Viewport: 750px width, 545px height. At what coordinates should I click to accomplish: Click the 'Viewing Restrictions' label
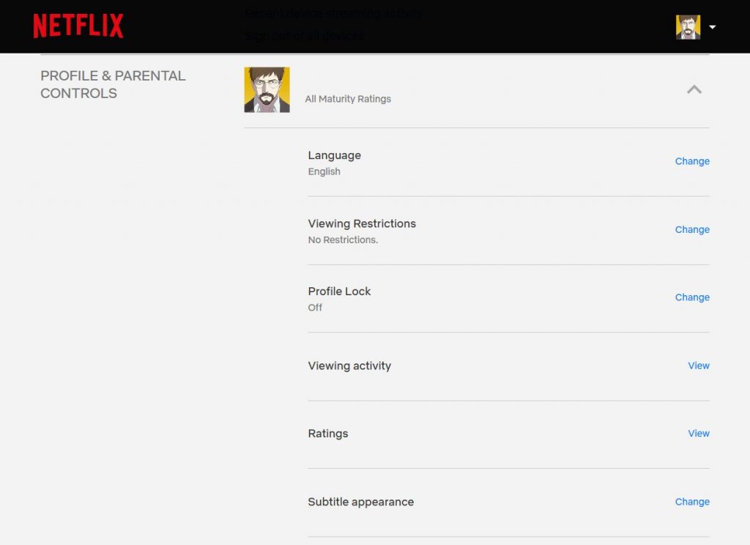pos(362,224)
